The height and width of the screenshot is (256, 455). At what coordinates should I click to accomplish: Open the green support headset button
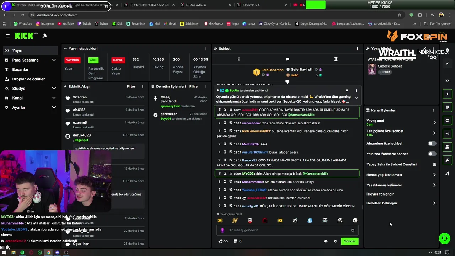point(444,239)
